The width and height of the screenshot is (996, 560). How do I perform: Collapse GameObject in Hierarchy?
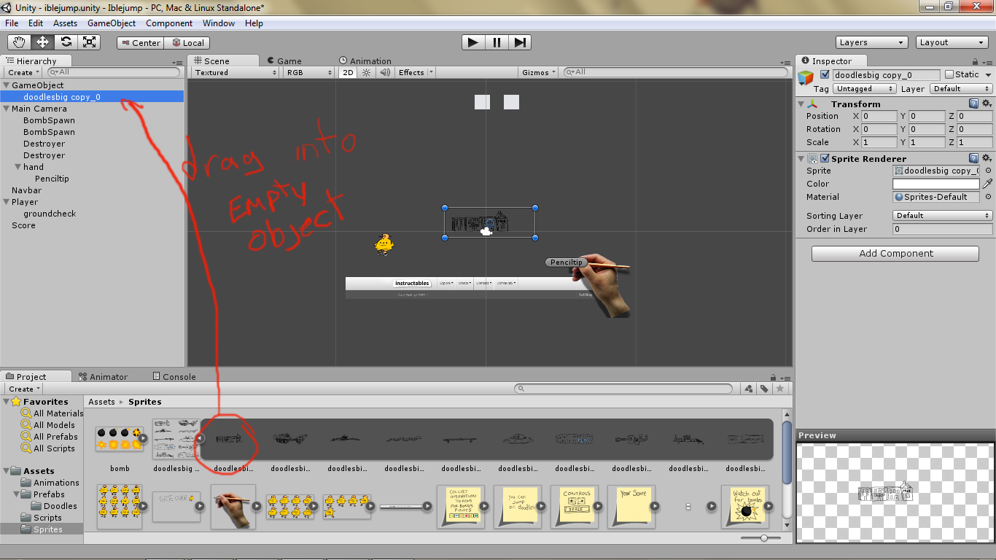pyautogui.click(x=6, y=85)
